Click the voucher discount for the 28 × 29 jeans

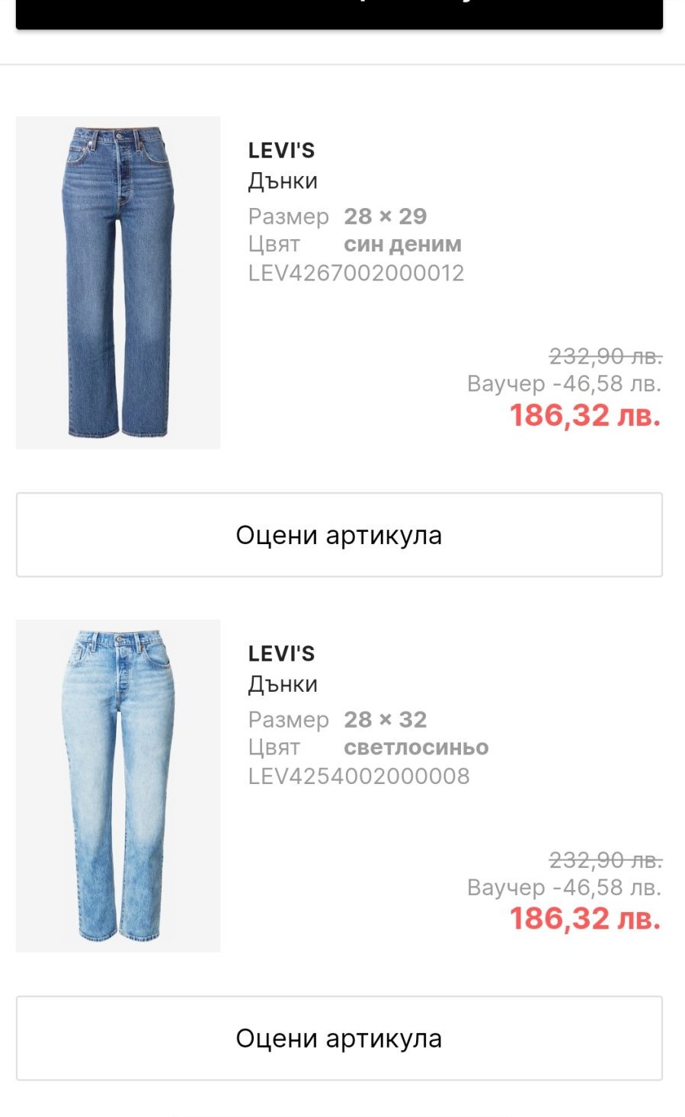(x=564, y=383)
